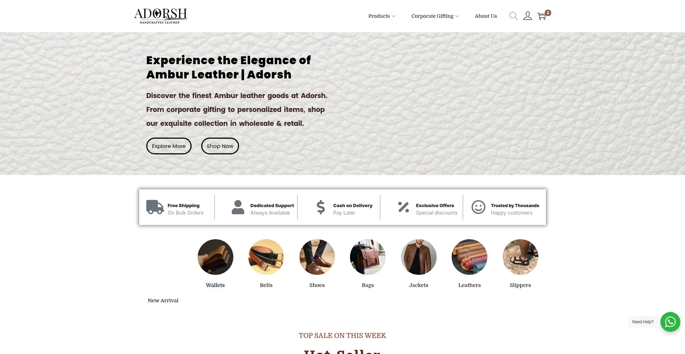Expand the Corporate Gifting dropdown
The width and height of the screenshot is (685, 354).
[435, 16]
